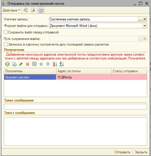Open the Действия menu
Screen dimensions: 151x156
tap(11, 10)
